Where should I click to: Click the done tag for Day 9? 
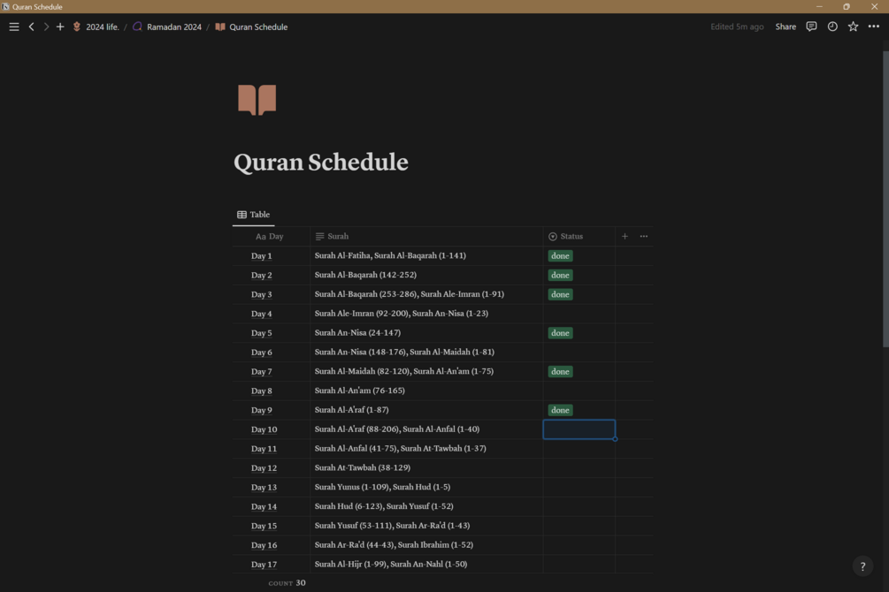pyautogui.click(x=560, y=410)
